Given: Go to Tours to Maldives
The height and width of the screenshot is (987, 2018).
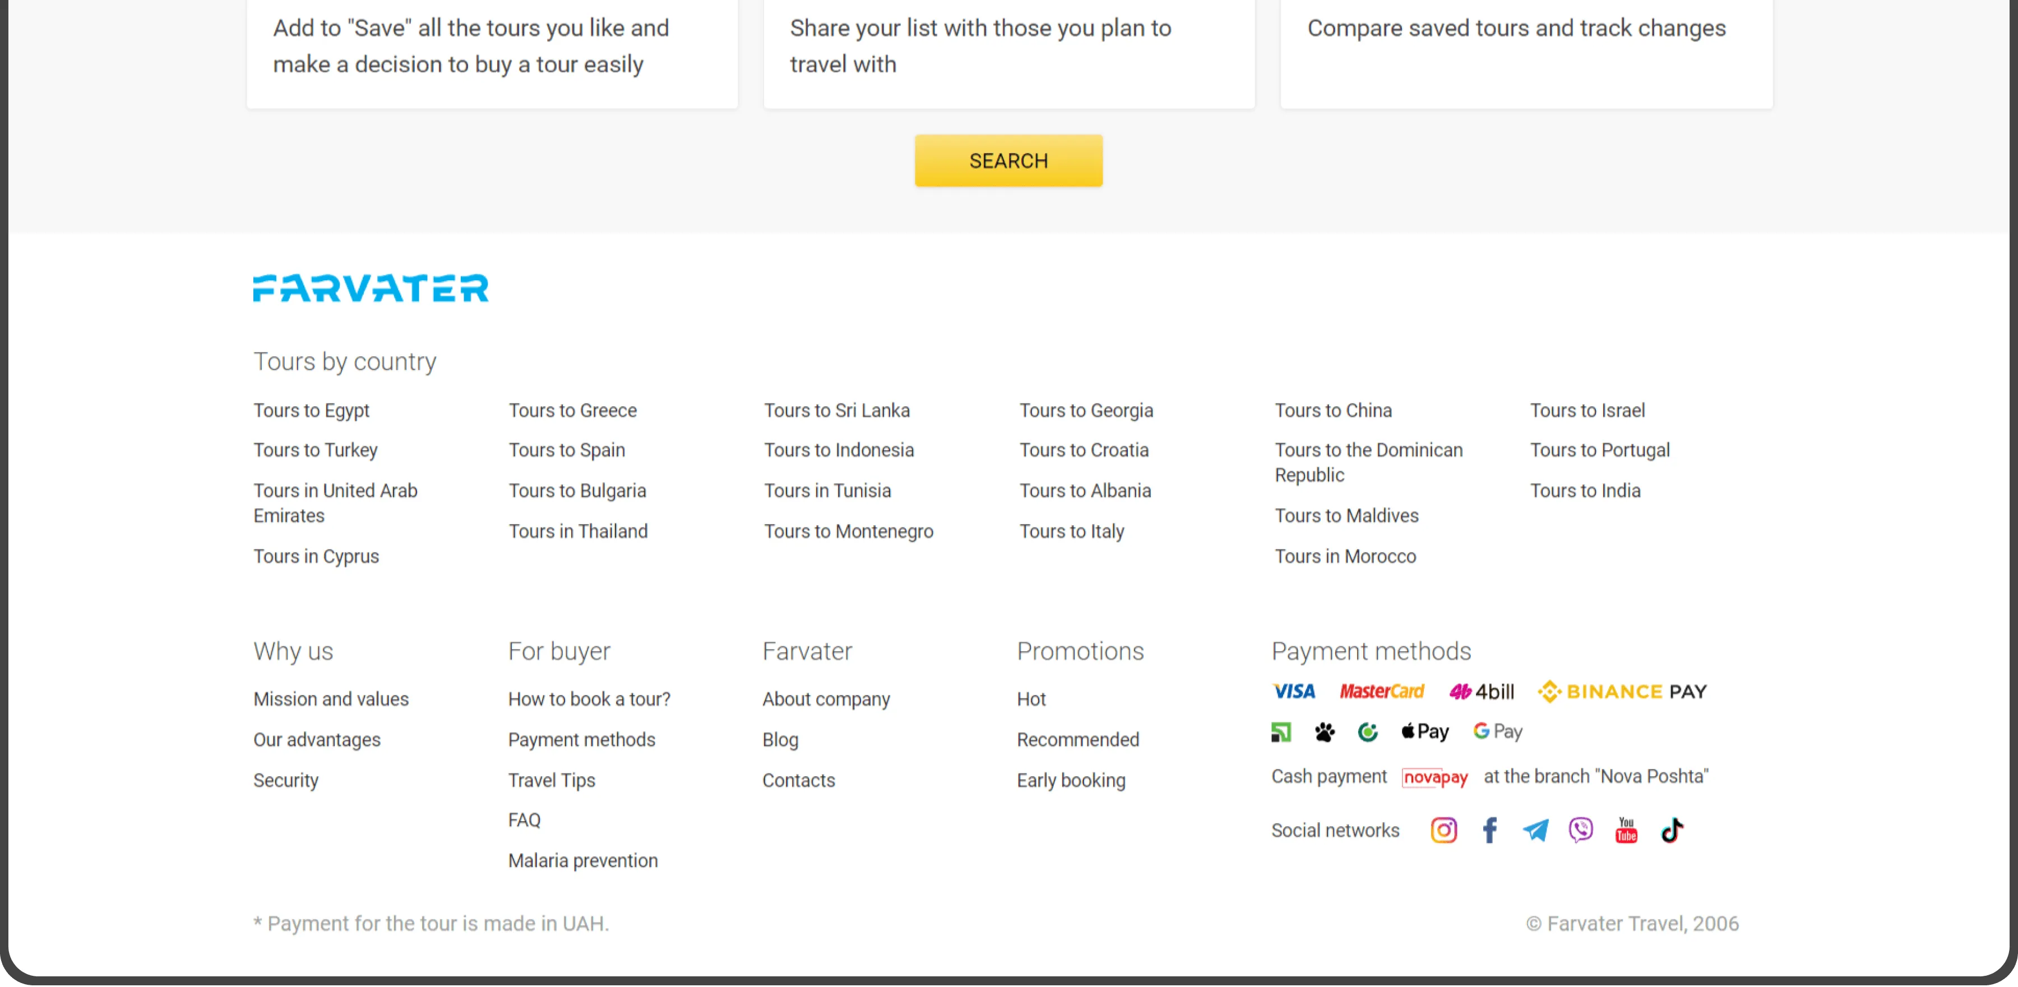Looking at the screenshot, I should (x=1346, y=516).
